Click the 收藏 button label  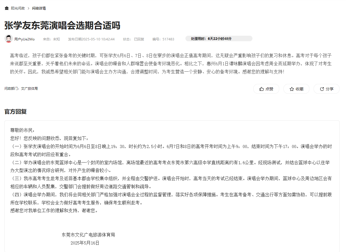(x=299, y=89)
